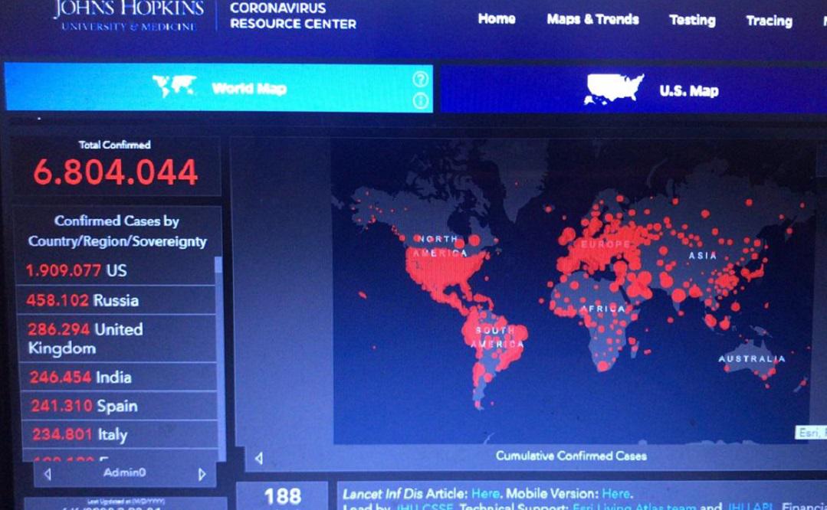Click the world map icon in tab
Viewport: 827px width, 510px height.
pyautogui.click(x=174, y=86)
